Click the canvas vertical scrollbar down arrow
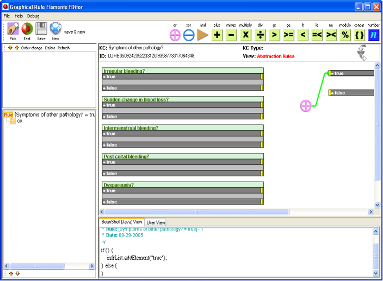 tap(377, 205)
